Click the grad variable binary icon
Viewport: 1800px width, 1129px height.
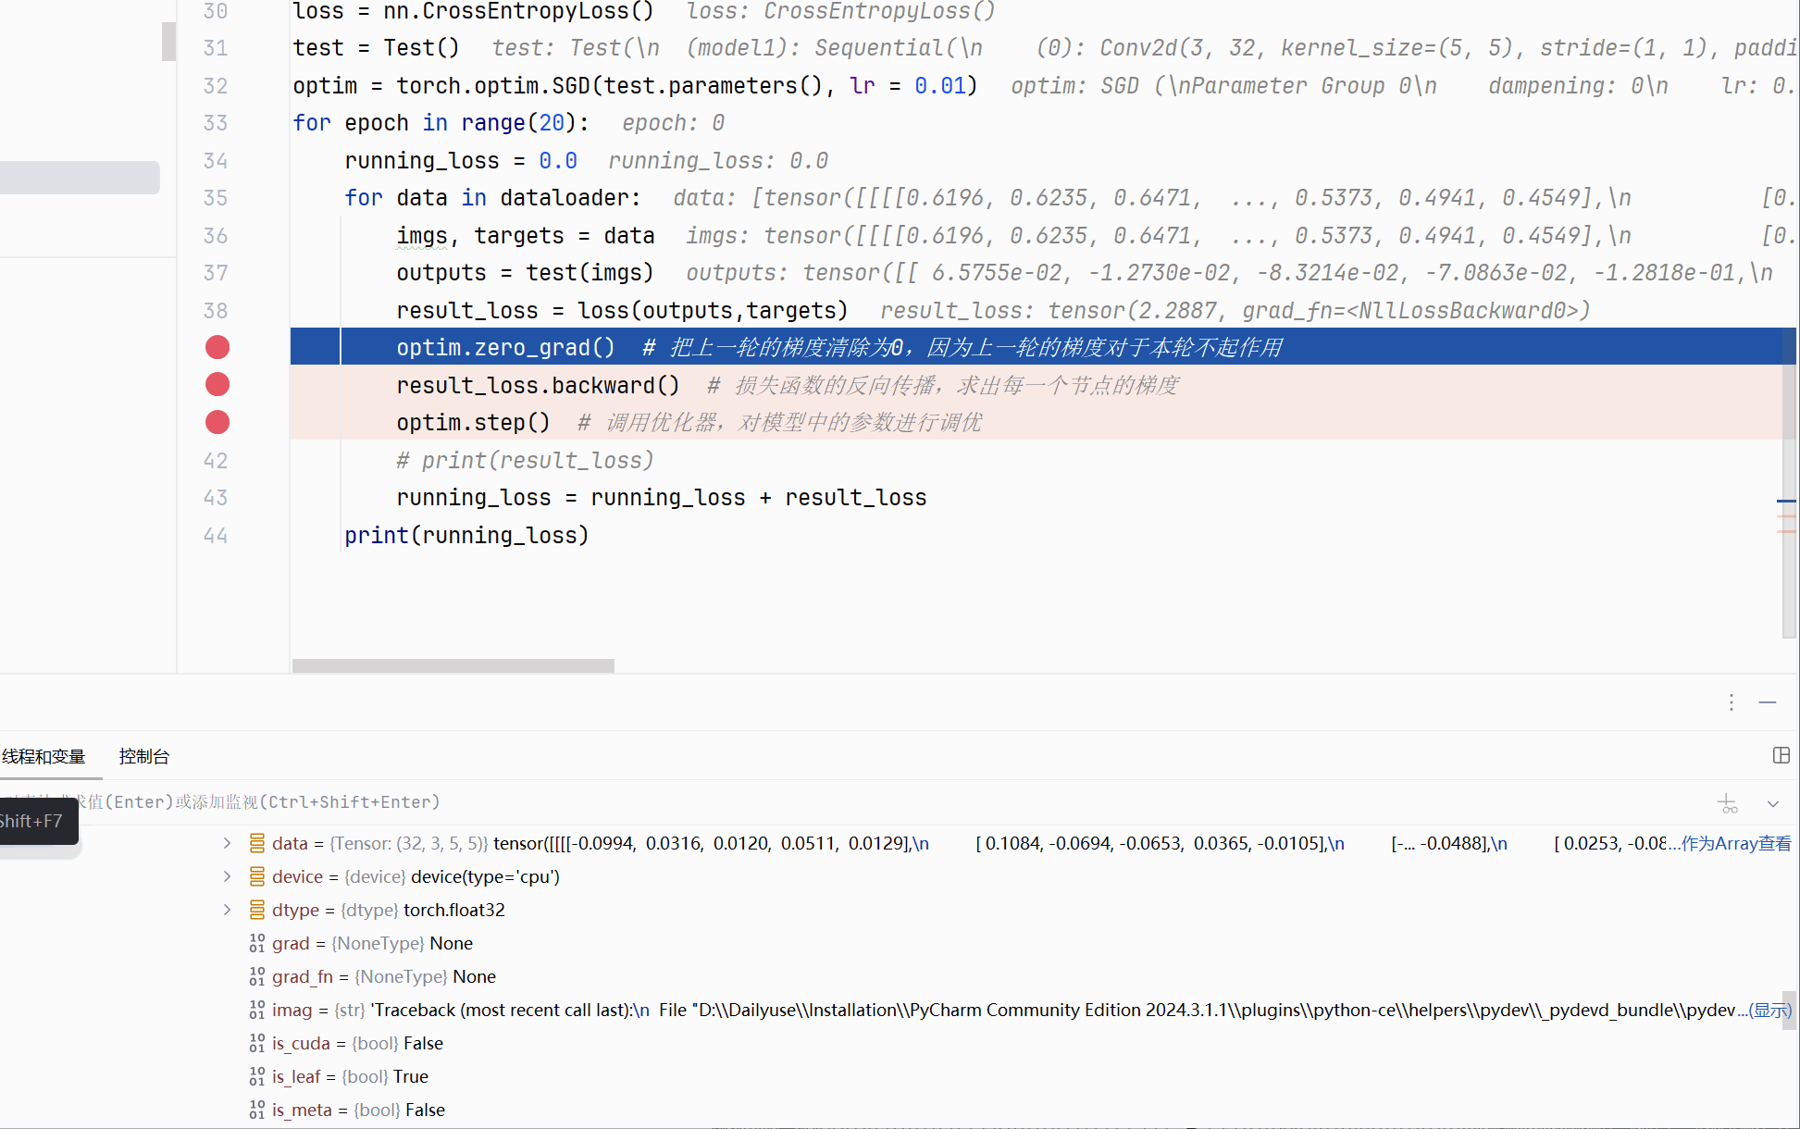[x=257, y=943]
